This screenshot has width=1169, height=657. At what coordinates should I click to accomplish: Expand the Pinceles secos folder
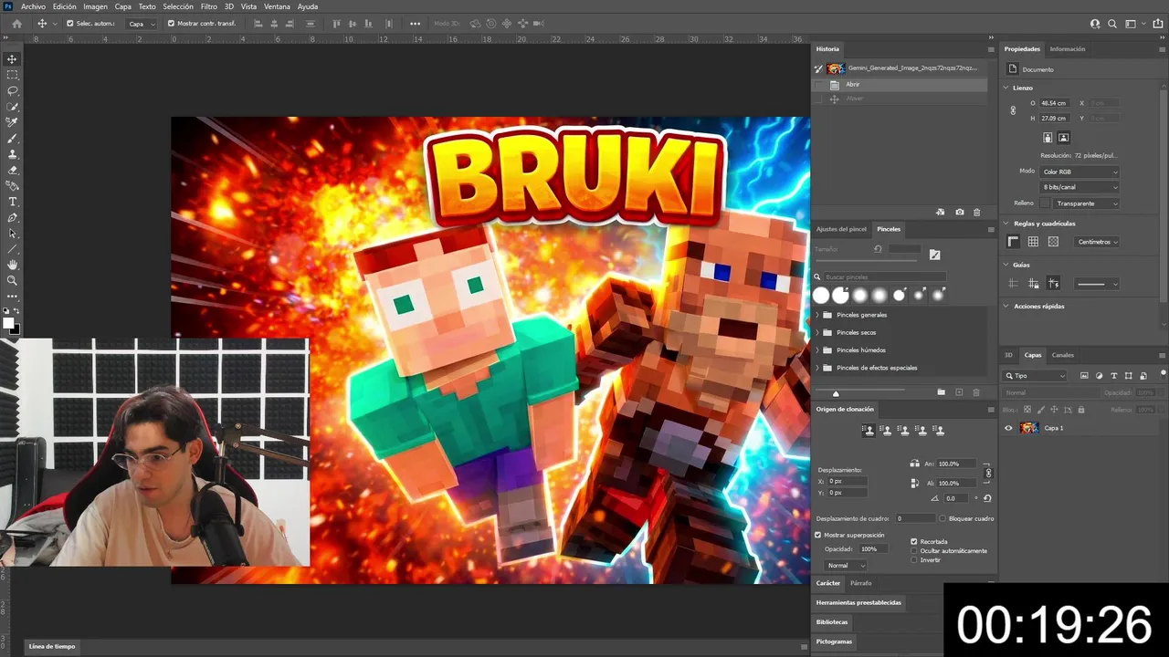(817, 332)
